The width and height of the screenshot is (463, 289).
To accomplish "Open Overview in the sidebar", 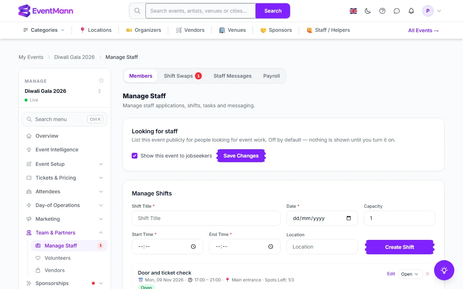I will click(x=65, y=136).
